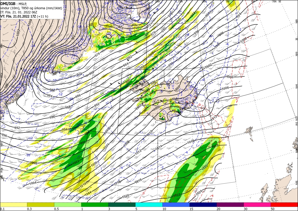Click the '15' legend value label

tap(191, 209)
